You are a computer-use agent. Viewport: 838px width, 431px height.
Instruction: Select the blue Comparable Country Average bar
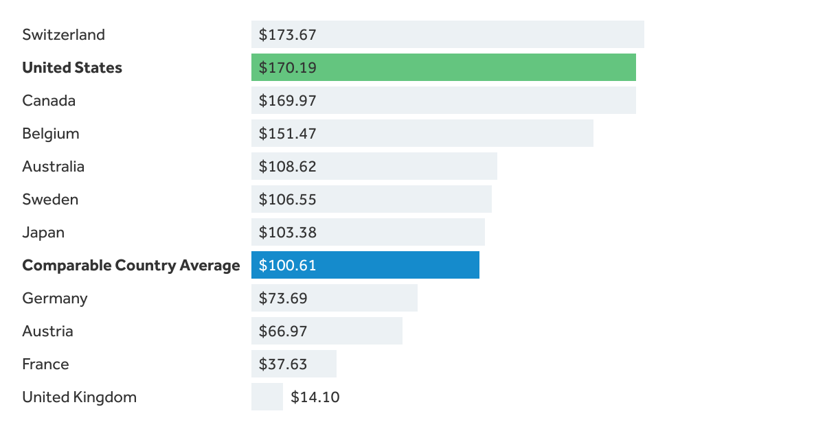click(365, 265)
